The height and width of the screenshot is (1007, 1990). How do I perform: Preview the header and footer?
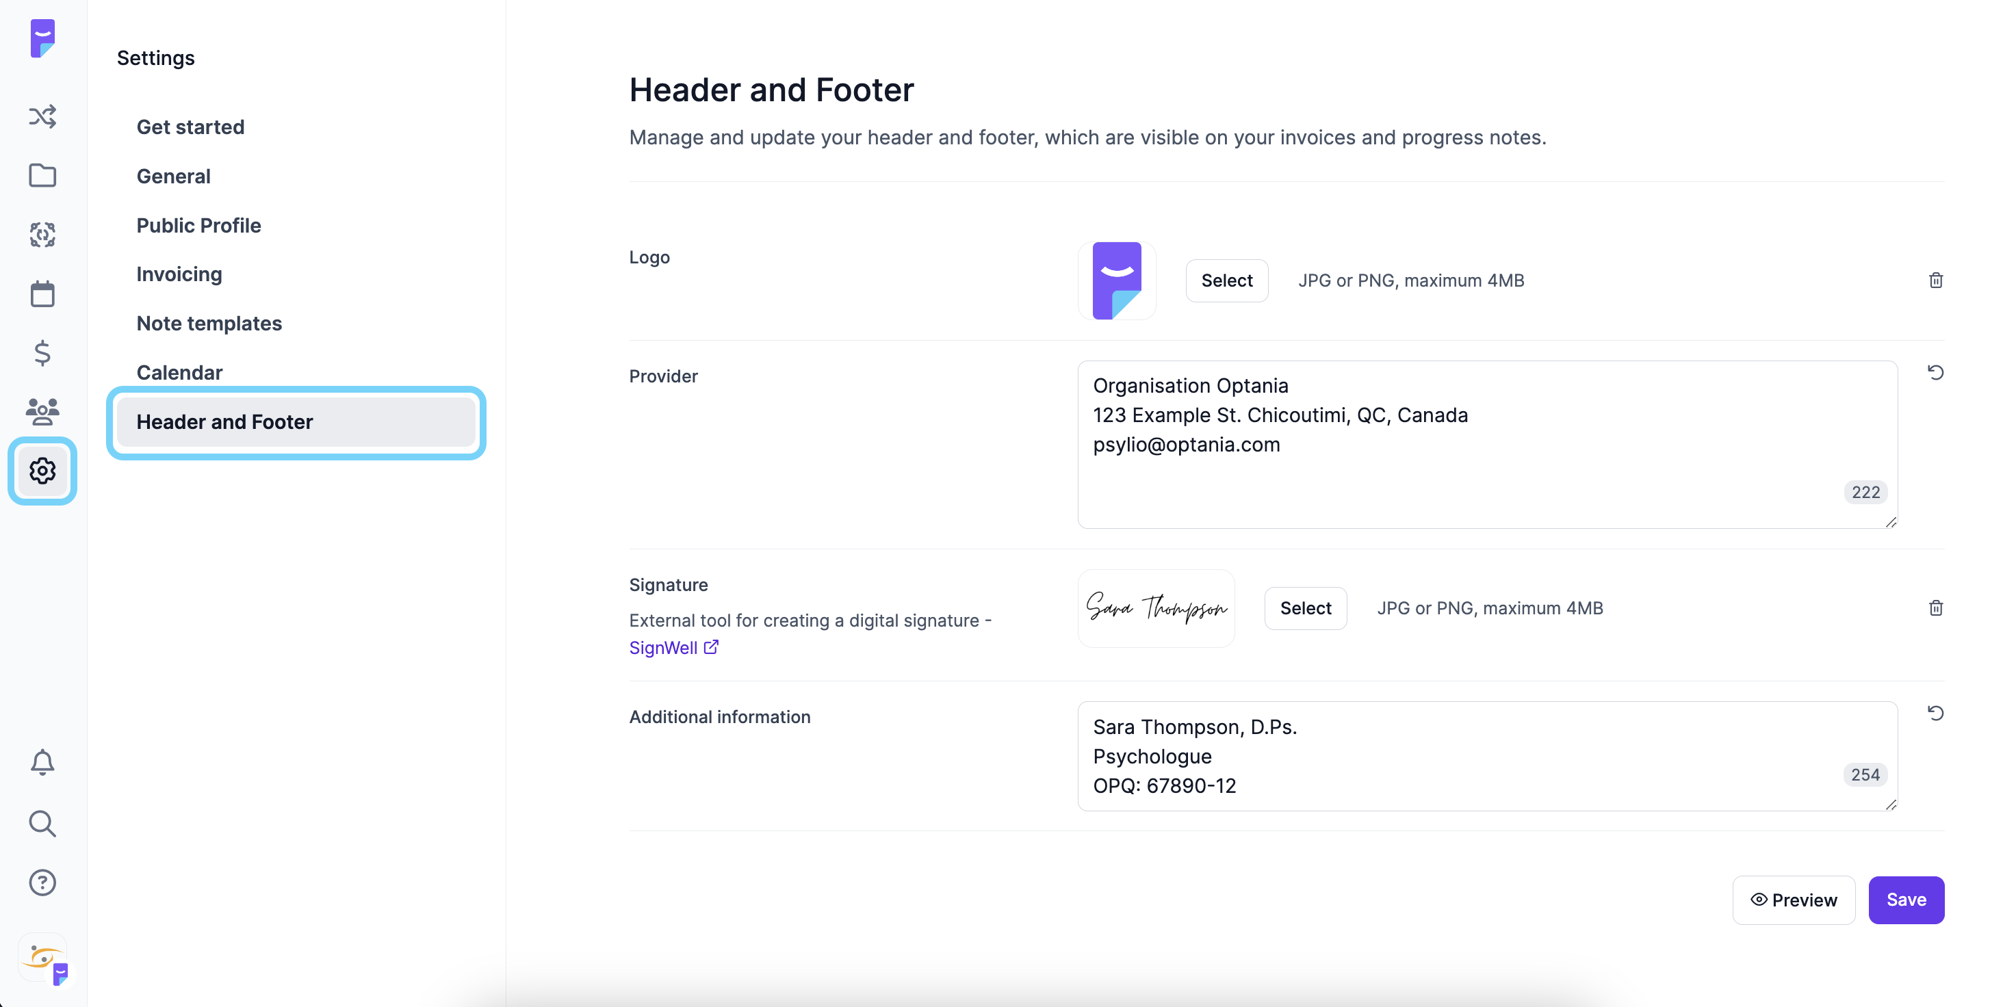(1794, 900)
